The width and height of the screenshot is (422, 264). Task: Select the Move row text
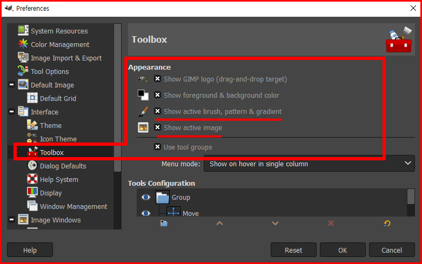tap(191, 213)
